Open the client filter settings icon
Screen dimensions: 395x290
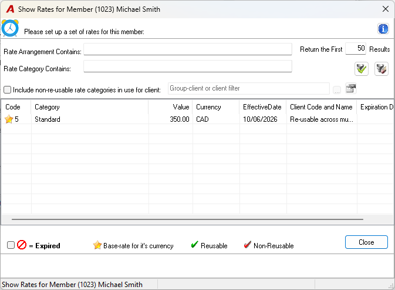pyautogui.click(x=350, y=89)
